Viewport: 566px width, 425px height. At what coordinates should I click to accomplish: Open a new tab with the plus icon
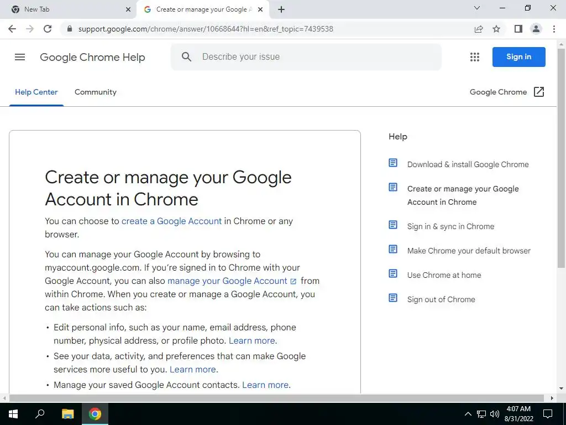point(281,9)
